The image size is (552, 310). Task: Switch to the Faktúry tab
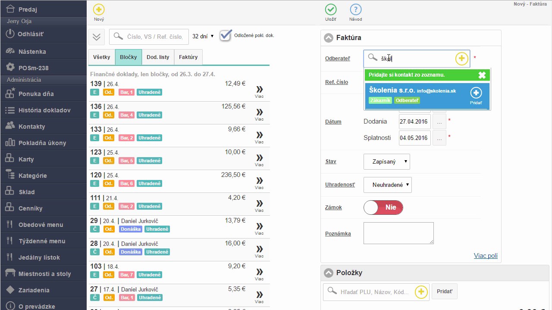click(188, 57)
